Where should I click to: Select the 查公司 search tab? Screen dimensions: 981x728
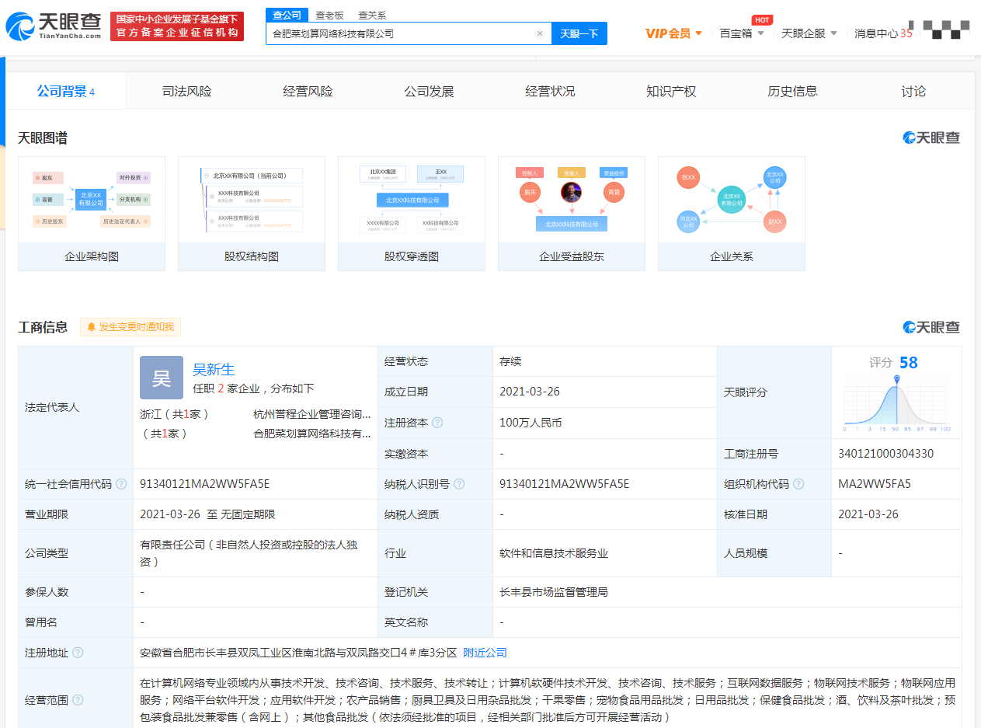pos(287,15)
